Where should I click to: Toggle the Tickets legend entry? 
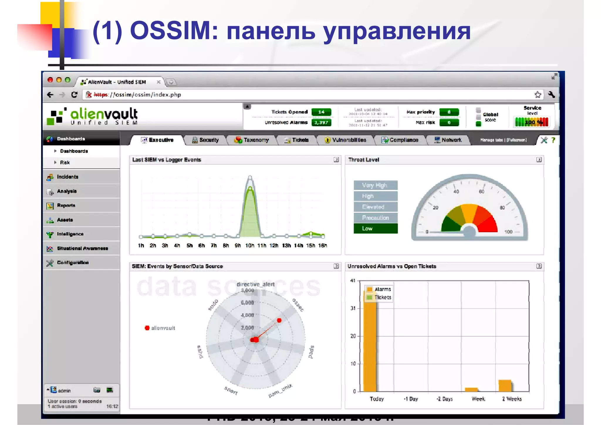coord(379,297)
